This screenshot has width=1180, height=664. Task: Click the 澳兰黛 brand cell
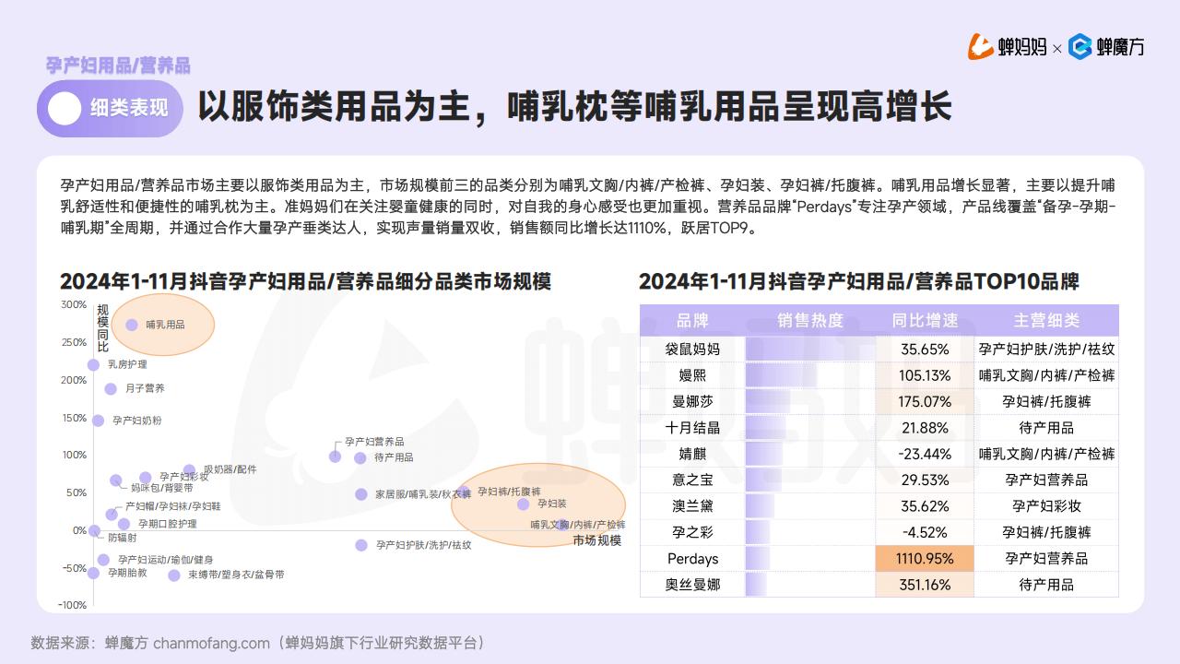[692, 506]
